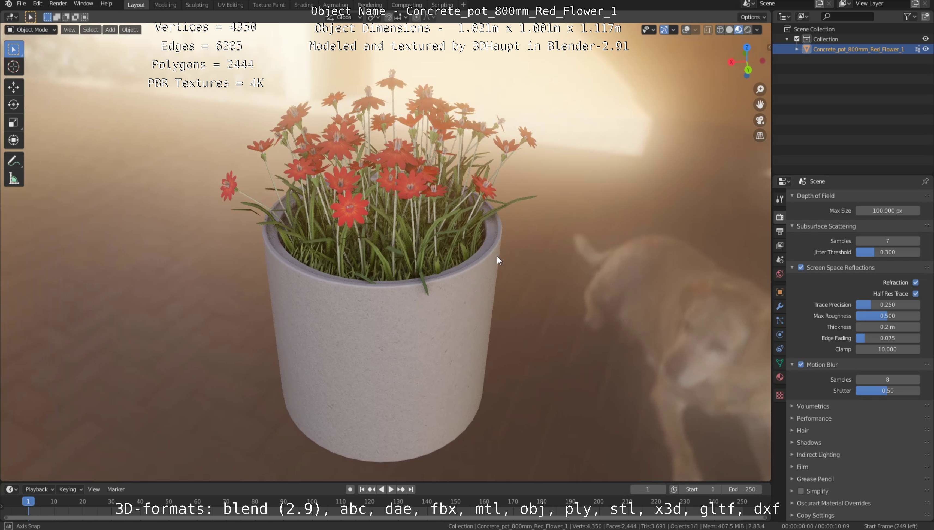Switch orthographic/perspective view grid icon
Image resolution: width=934 pixels, height=530 pixels.
click(760, 136)
